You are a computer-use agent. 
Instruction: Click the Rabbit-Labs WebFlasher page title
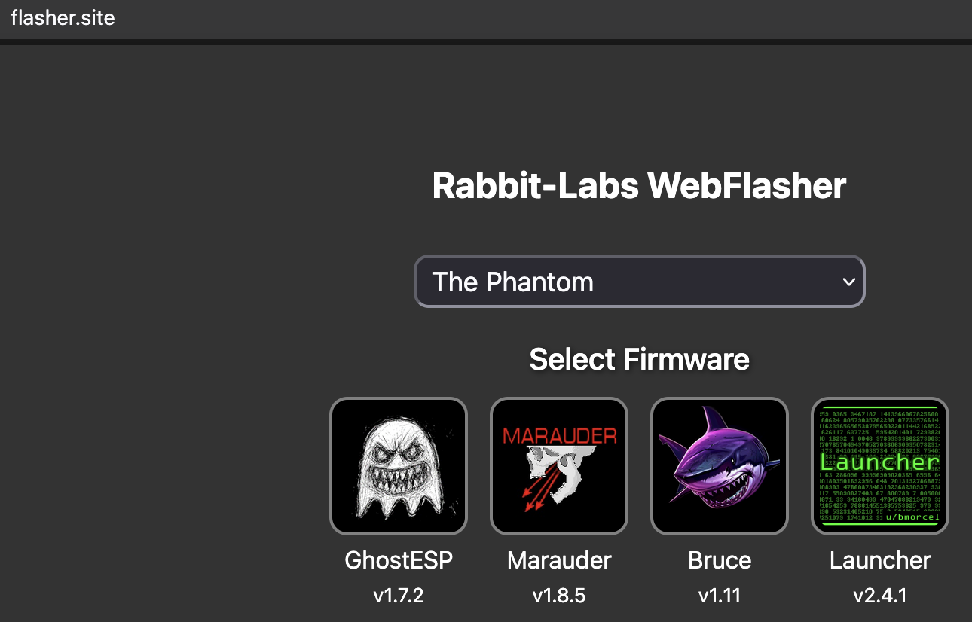(x=639, y=186)
